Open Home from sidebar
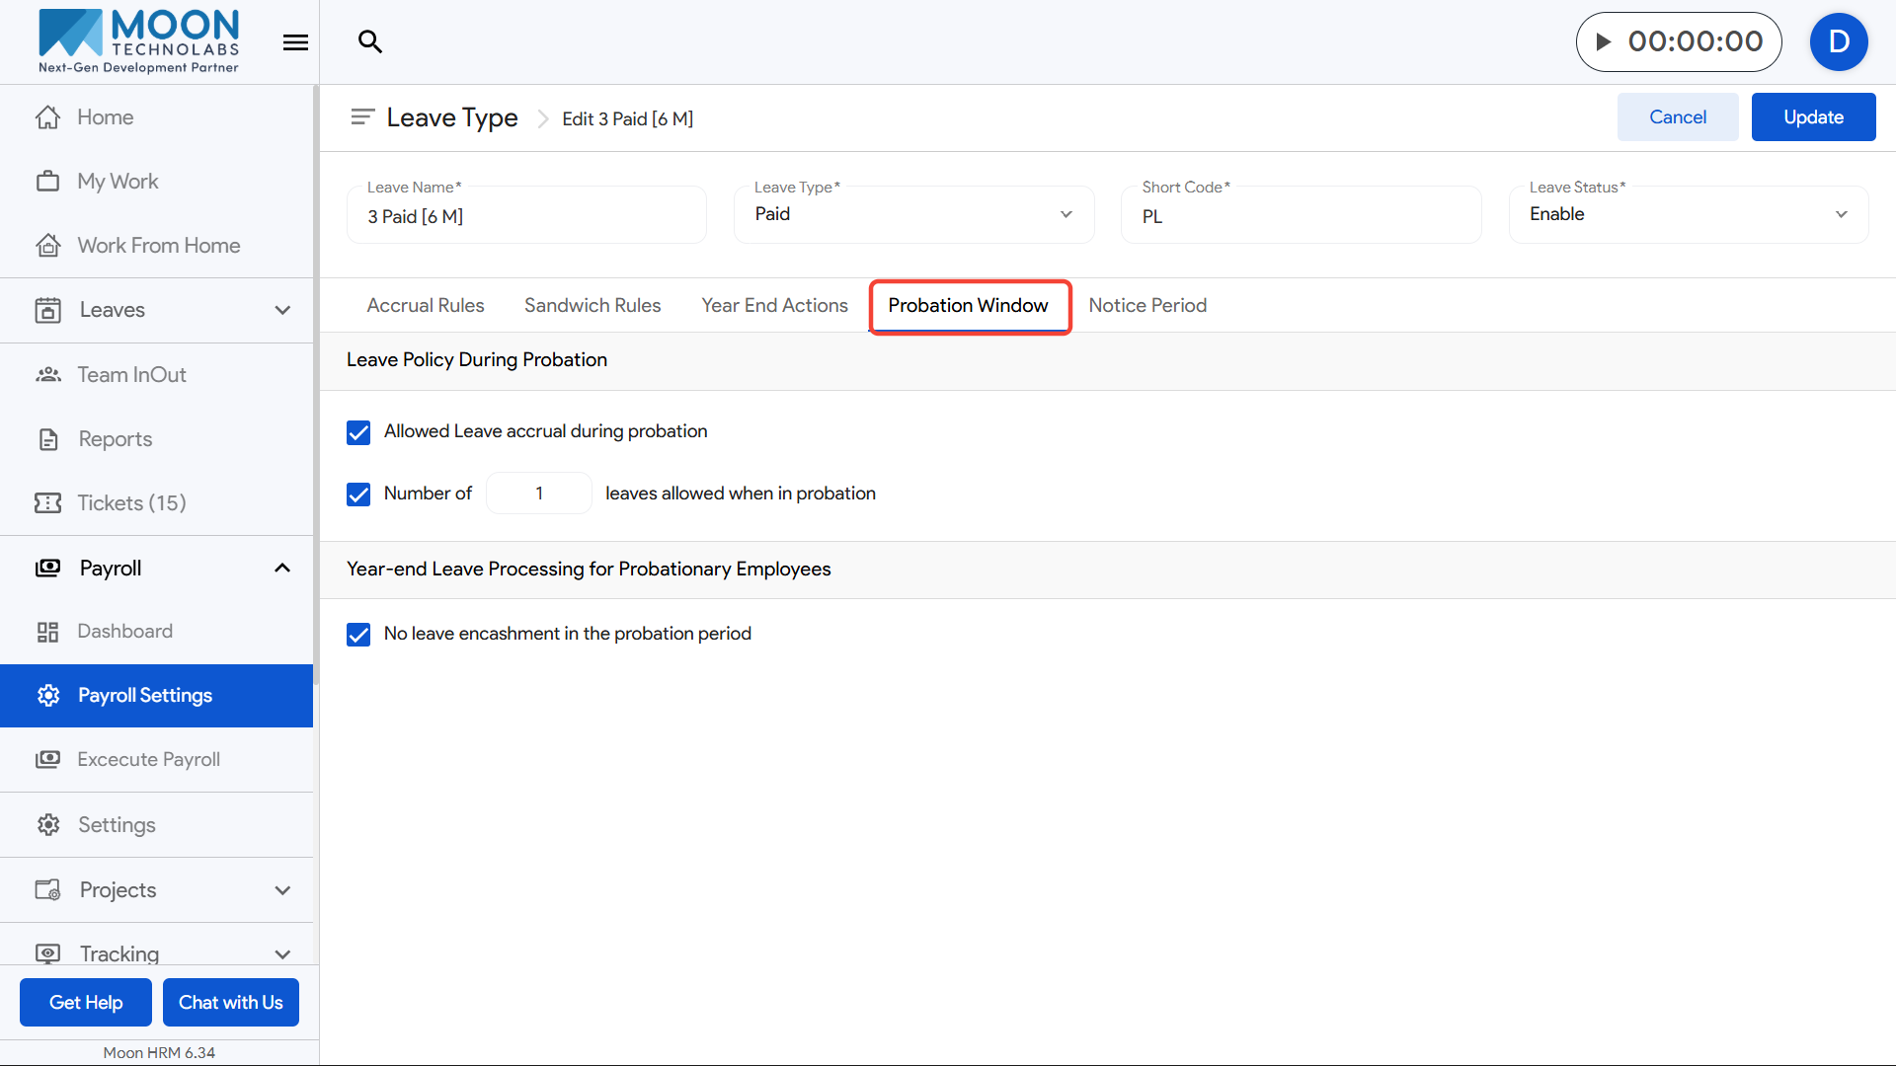 pos(105,117)
